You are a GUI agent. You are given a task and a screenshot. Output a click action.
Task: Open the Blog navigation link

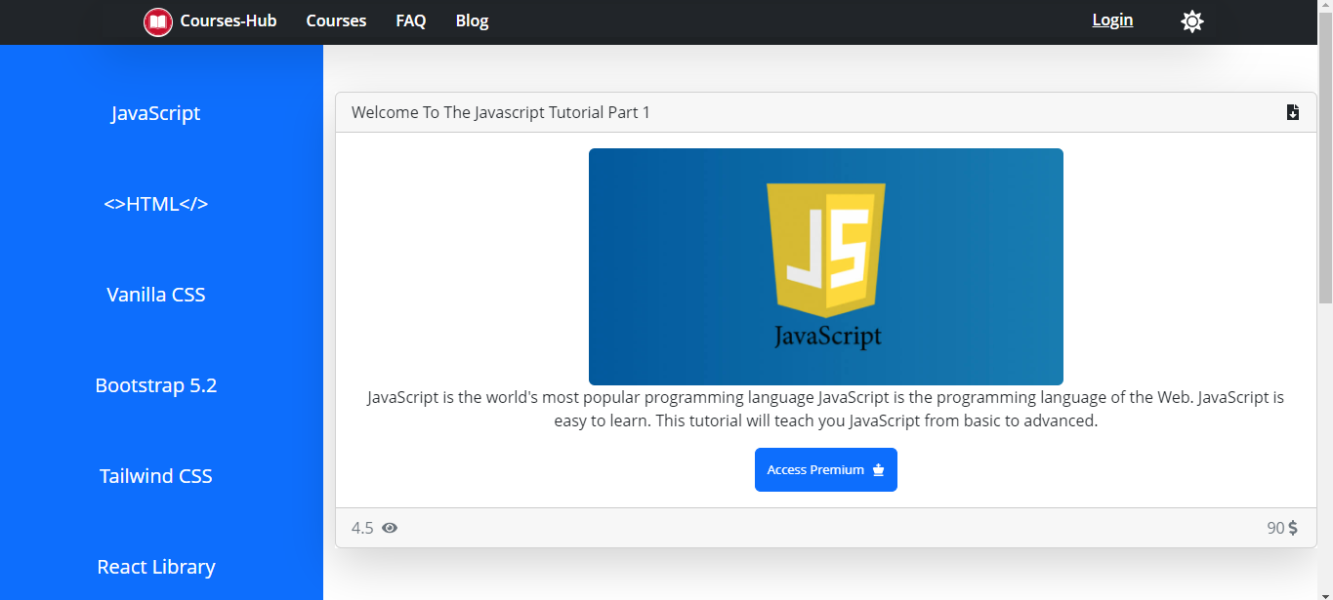[472, 20]
